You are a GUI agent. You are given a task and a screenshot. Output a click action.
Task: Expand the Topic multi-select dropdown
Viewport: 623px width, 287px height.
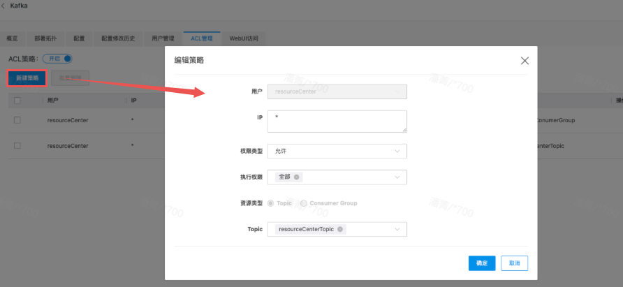(337, 229)
